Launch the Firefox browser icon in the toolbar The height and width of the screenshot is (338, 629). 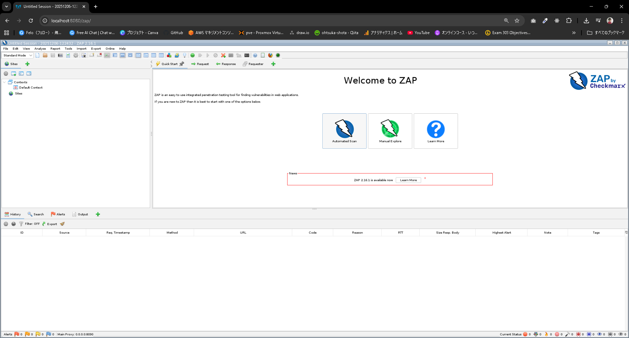click(x=270, y=55)
